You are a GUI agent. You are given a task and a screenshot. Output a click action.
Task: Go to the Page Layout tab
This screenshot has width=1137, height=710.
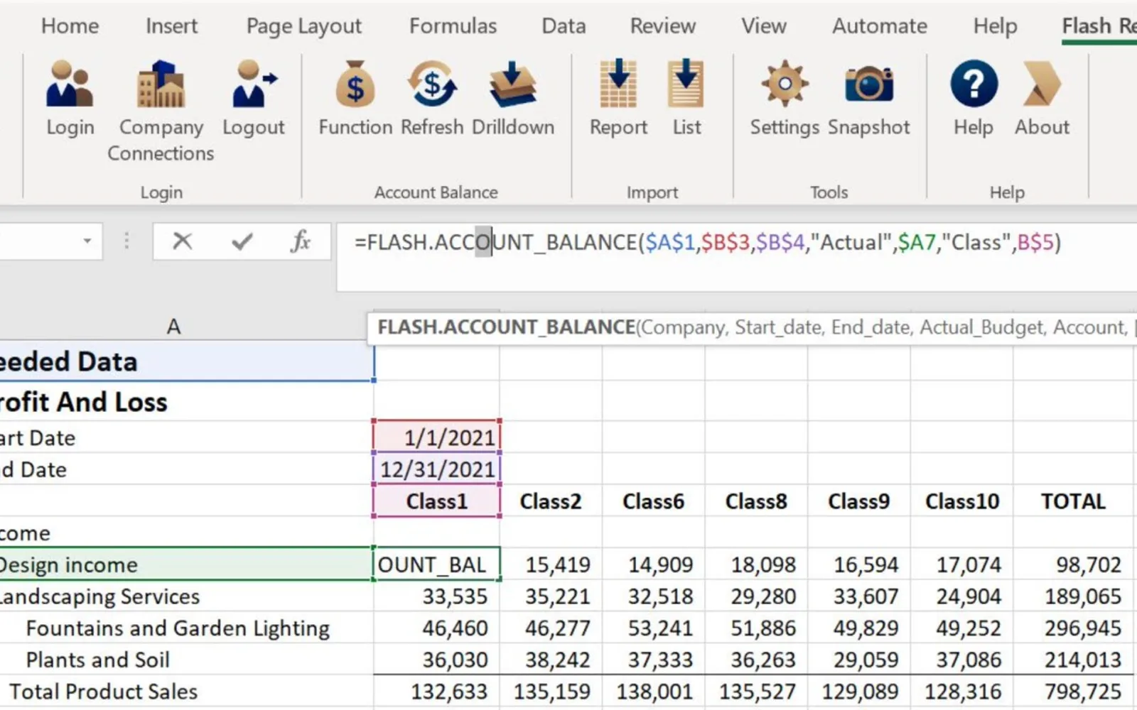coord(303,26)
